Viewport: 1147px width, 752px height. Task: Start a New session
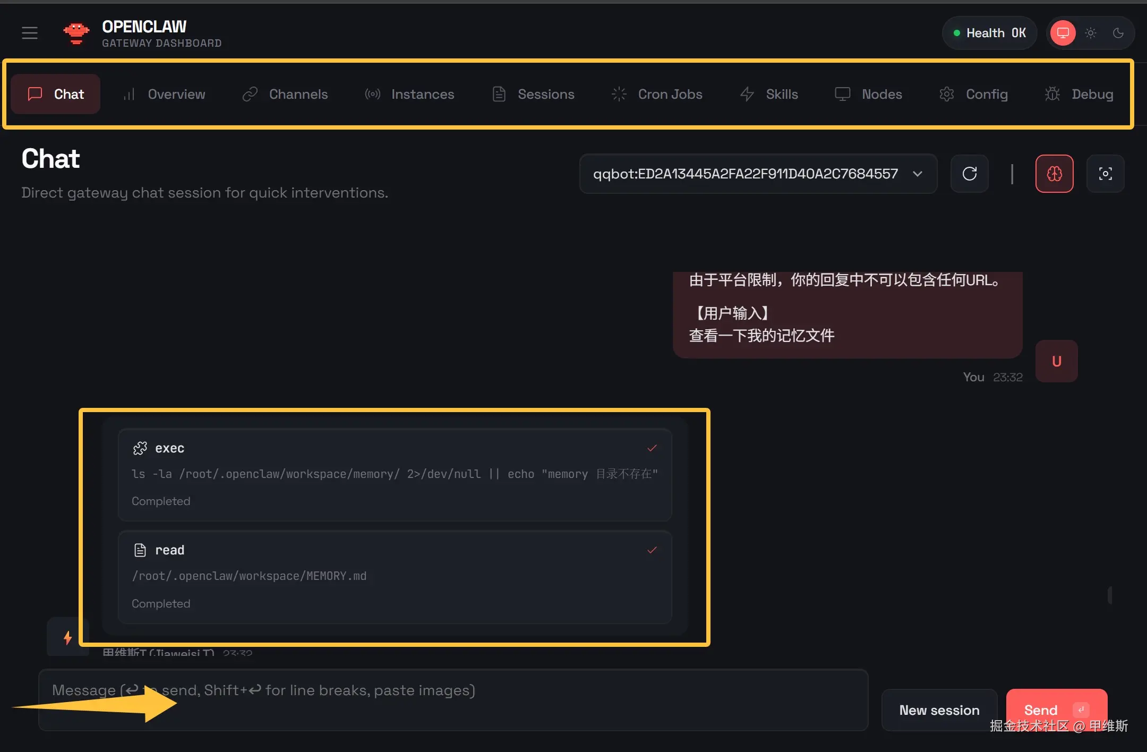pos(939,710)
